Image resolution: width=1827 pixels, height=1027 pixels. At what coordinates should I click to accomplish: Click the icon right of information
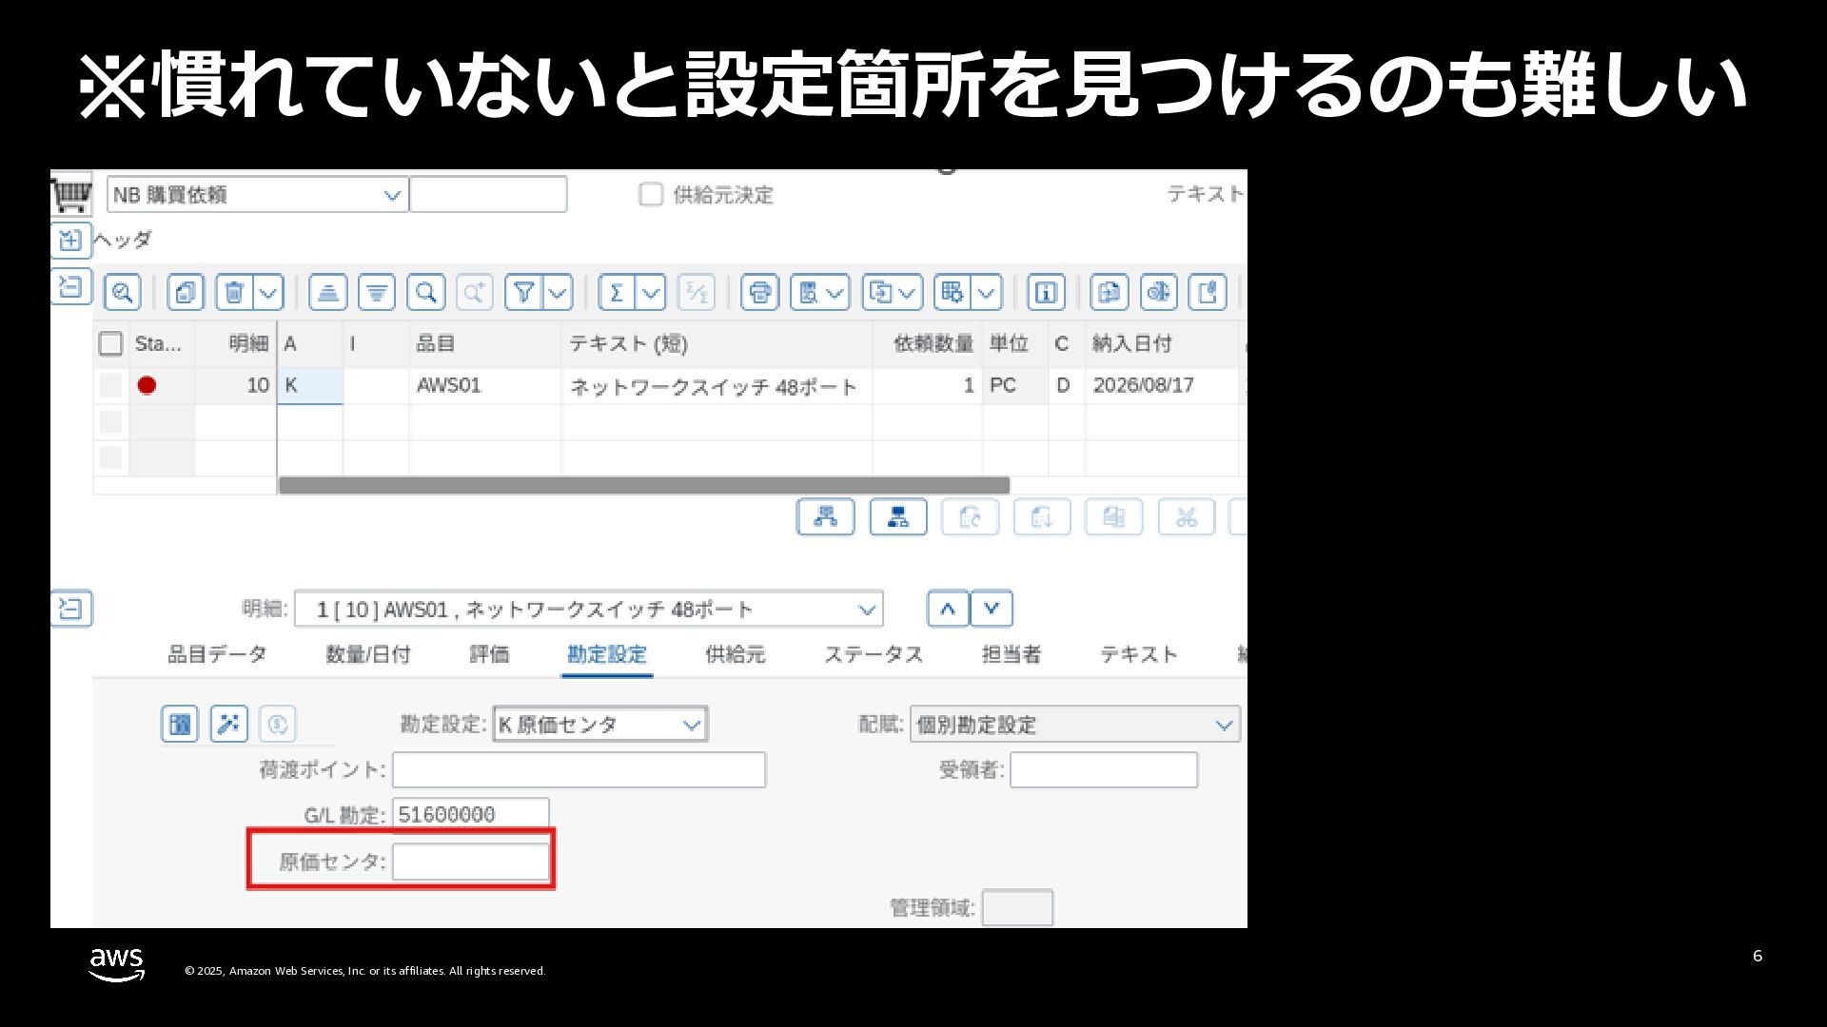click(1110, 292)
